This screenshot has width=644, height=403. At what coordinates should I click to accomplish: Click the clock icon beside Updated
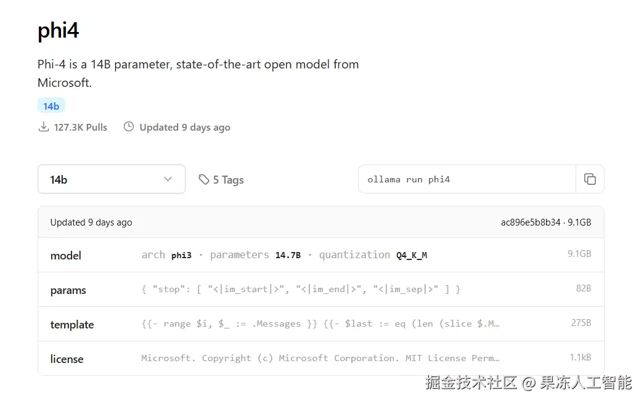pyautogui.click(x=129, y=127)
